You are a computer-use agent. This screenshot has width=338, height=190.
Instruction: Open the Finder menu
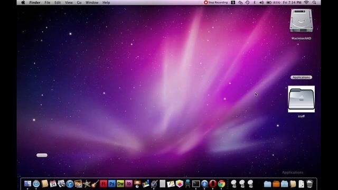click(x=35, y=3)
